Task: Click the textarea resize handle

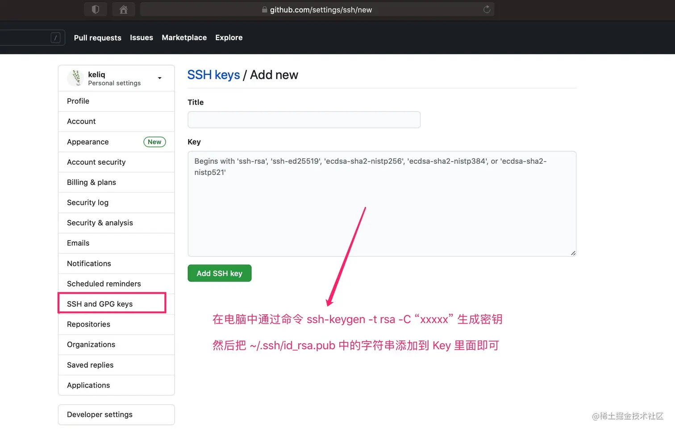Action: point(573,253)
